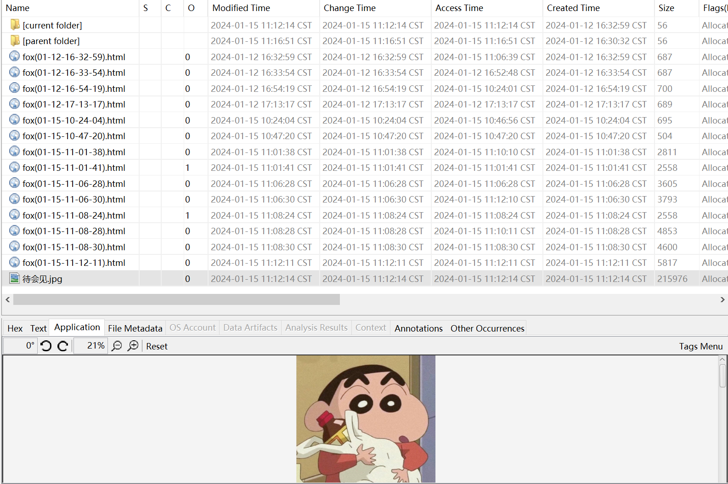Viewport: 728px width, 484px height.
Task: Rotate the image clockwise
Action: tap(63, 346)
